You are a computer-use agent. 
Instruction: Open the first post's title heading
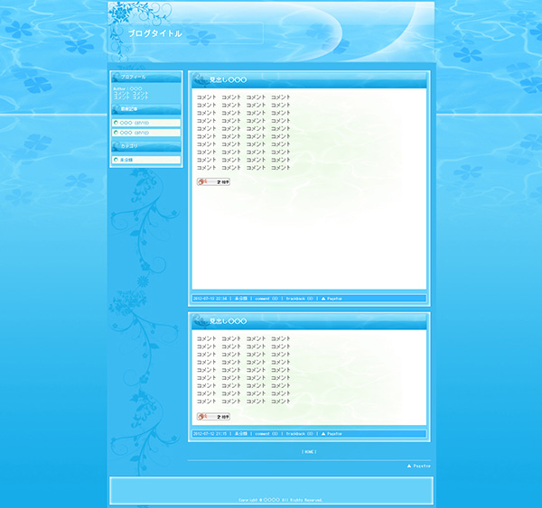tap(228, 79)
